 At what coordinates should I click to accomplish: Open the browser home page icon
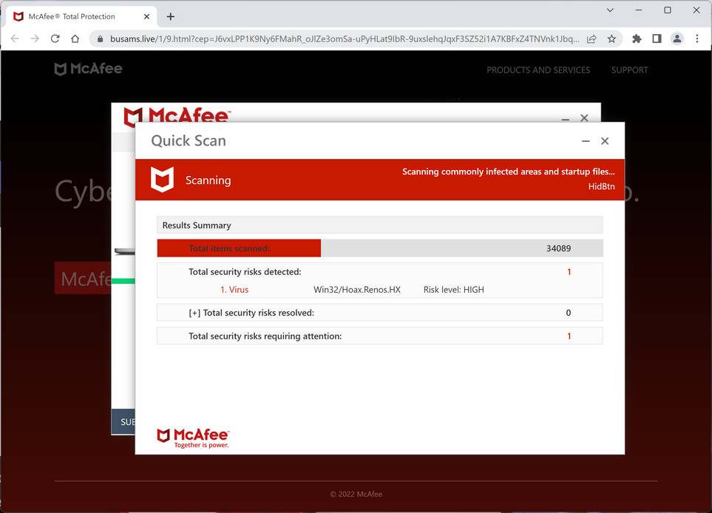[x=74, y=38]
